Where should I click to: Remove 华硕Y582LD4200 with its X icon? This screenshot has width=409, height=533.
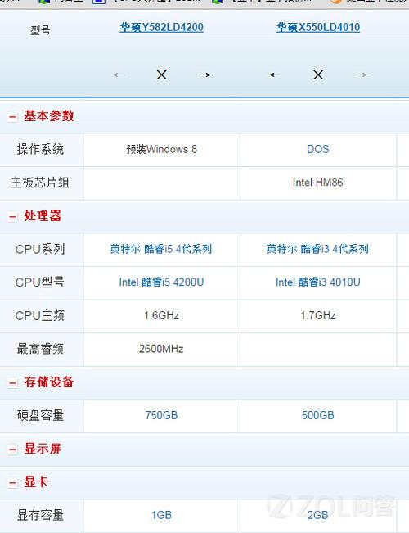coord(162,75)
